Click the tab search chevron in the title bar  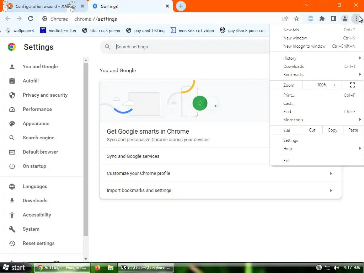[x=307, y=5]
